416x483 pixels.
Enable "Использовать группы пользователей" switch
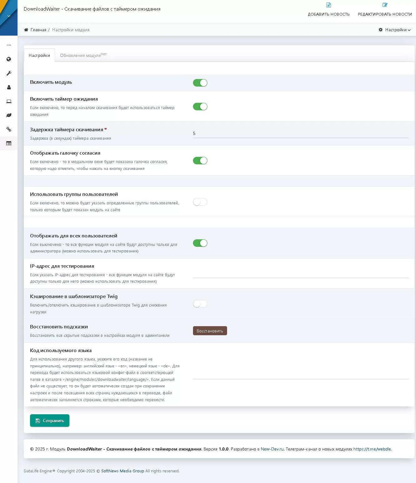200,202
